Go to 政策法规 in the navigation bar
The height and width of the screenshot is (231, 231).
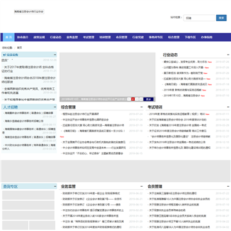point(39,37)
